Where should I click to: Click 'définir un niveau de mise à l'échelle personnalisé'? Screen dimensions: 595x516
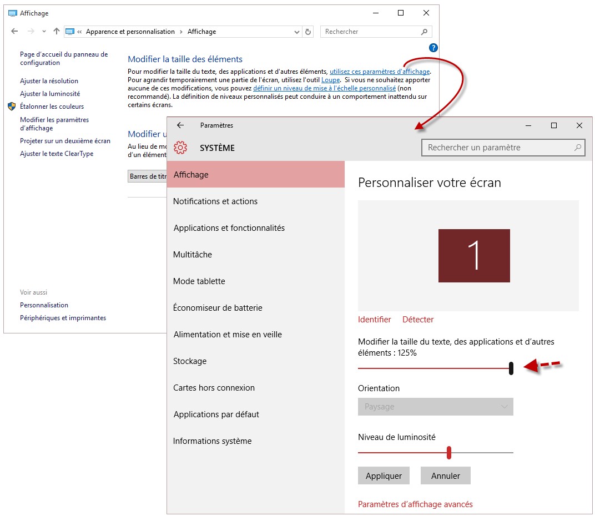[325, 88]
